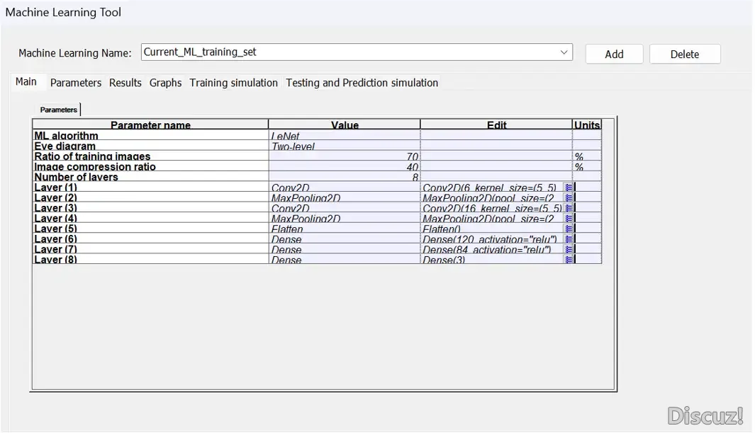
Task: Select Layer (7) value Dense
Action: click(345, 249)
